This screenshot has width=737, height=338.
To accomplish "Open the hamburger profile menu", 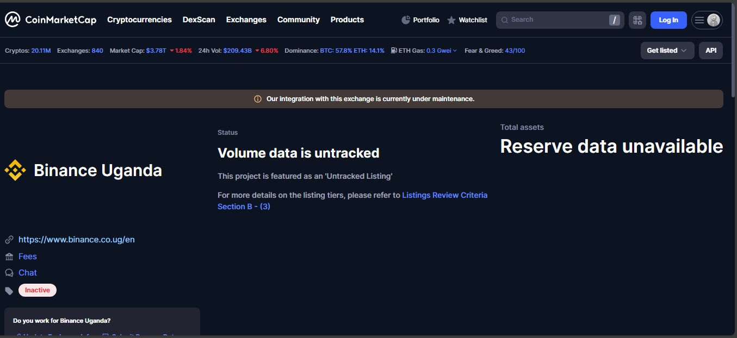I will [707, 20].
